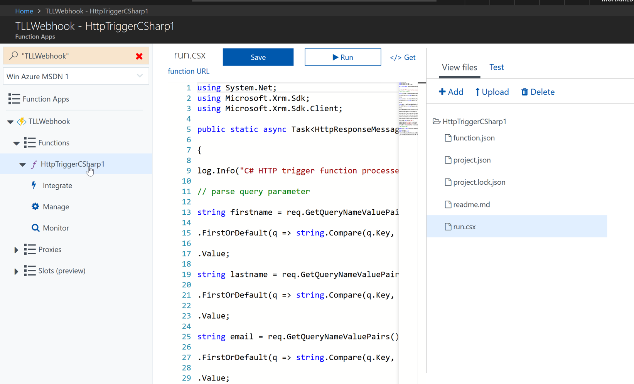Add a new file with Add
634x384 pixels.
[451, 92]
